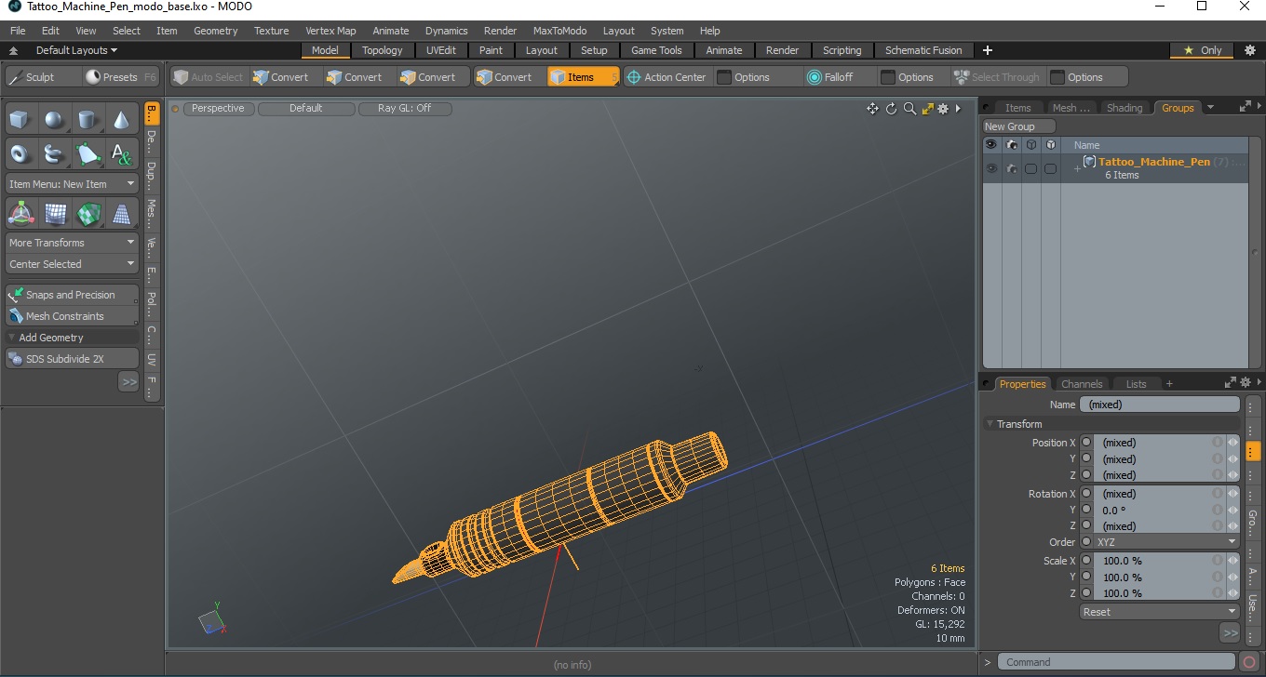Click the Tattoo_Machine_Pen group cube icon
Viewport: 1266px width, 677px height.
pos(1089,162)
